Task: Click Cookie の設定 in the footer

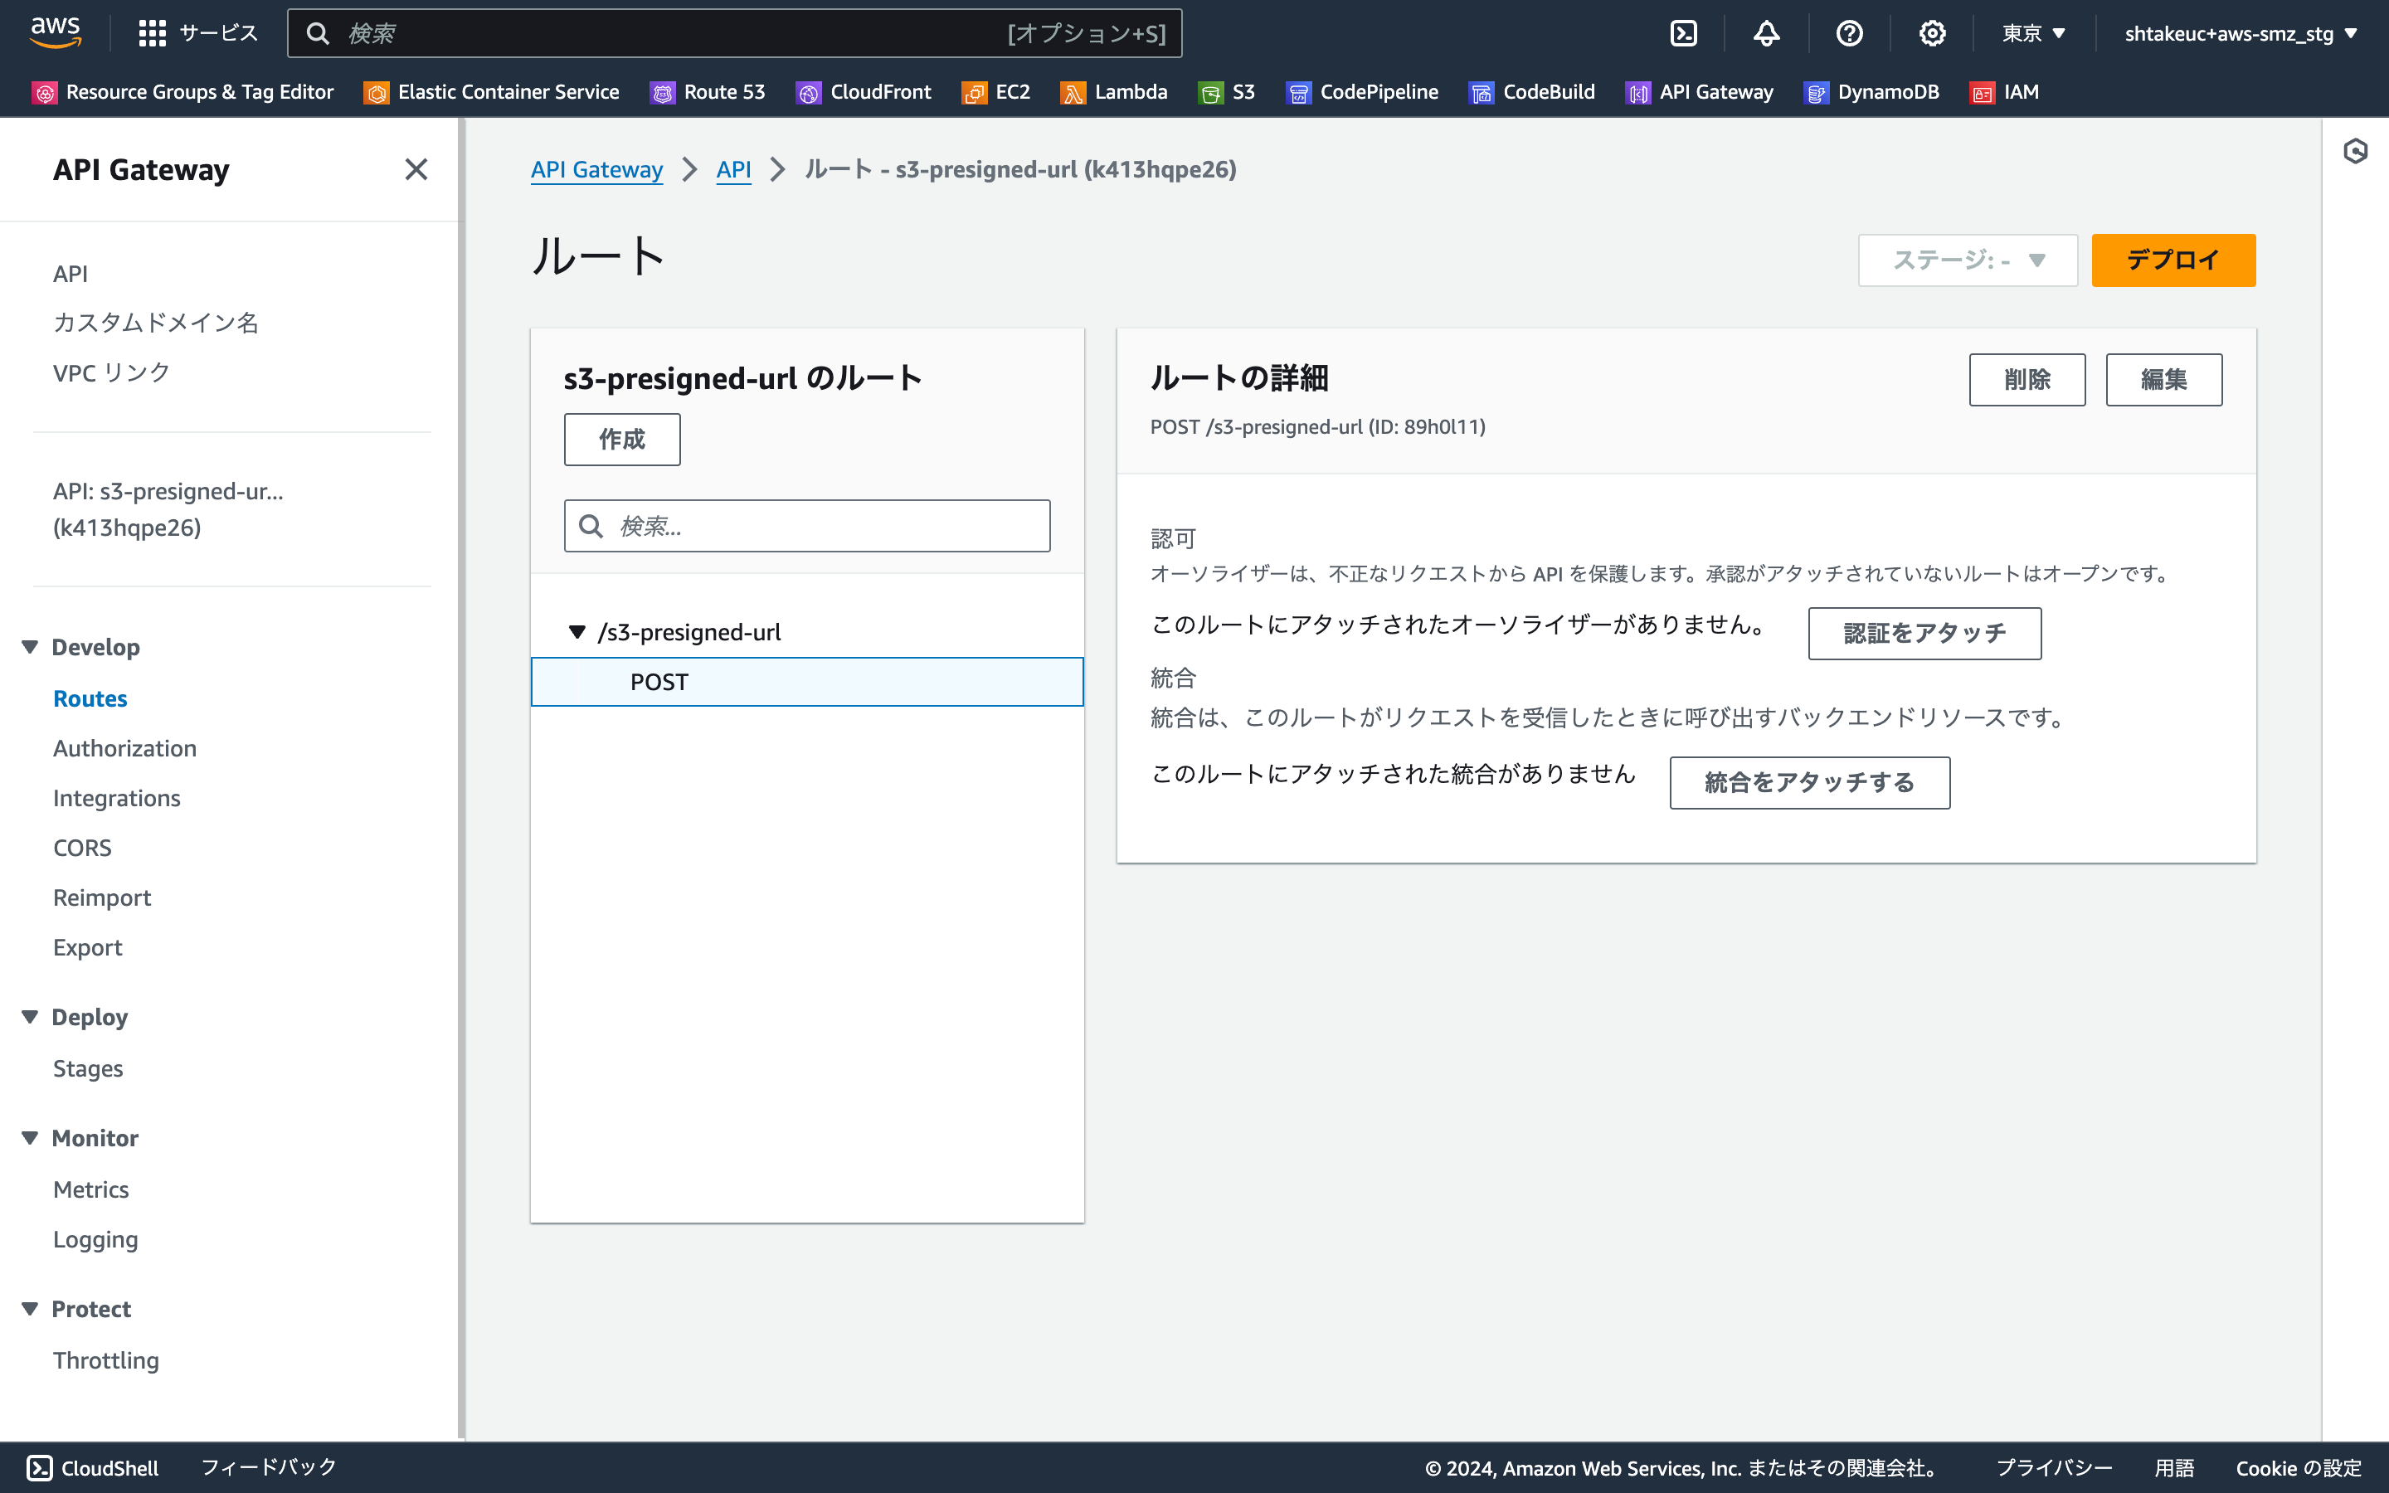Action: tap(2299, 1467)
